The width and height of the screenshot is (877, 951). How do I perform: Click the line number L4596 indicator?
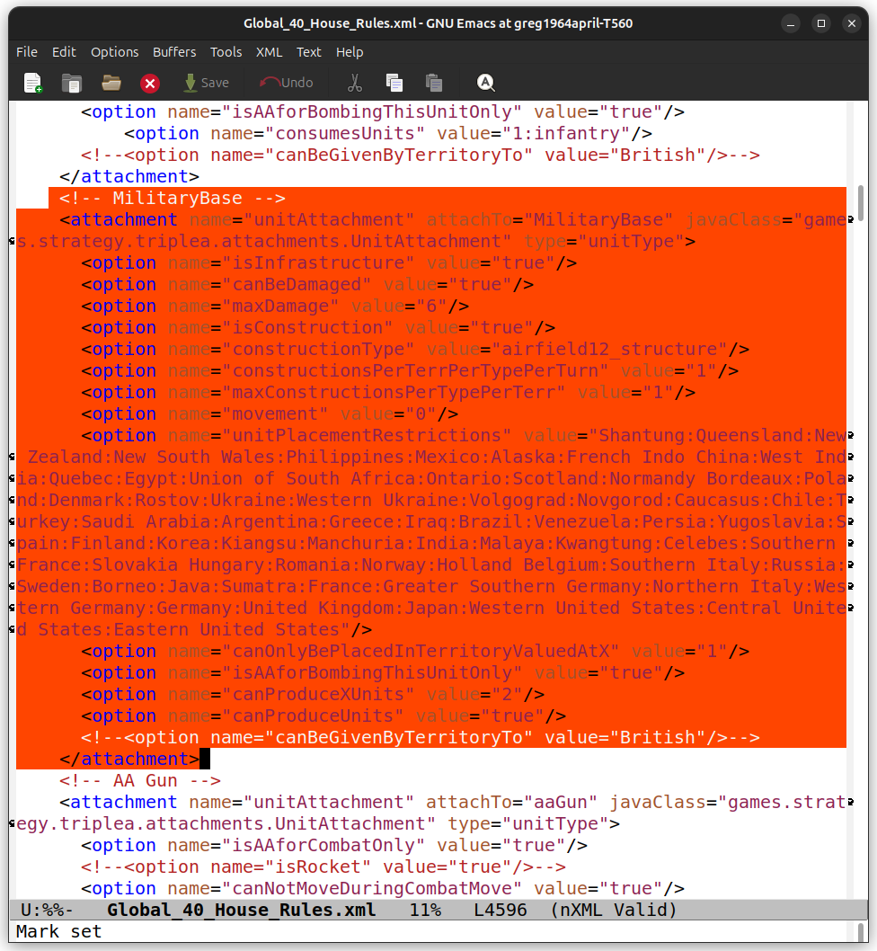point(500,910)
